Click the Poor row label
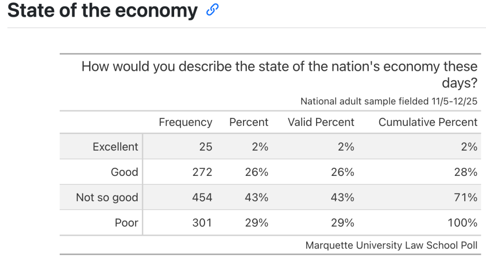This screenshot has width=486, height=261. tap(126, 222)
